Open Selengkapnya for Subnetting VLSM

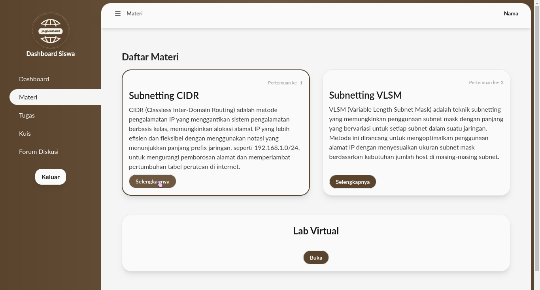(x=353, y=182)
